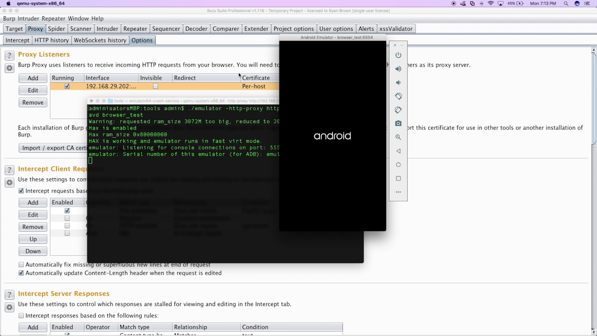Click Import / export CA certificate button

coord(53,148)
